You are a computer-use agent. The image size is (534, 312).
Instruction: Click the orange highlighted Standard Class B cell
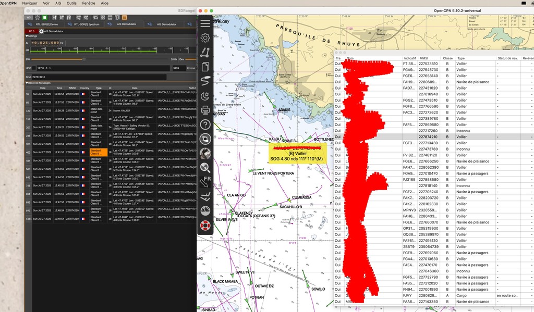pos(99,152)
